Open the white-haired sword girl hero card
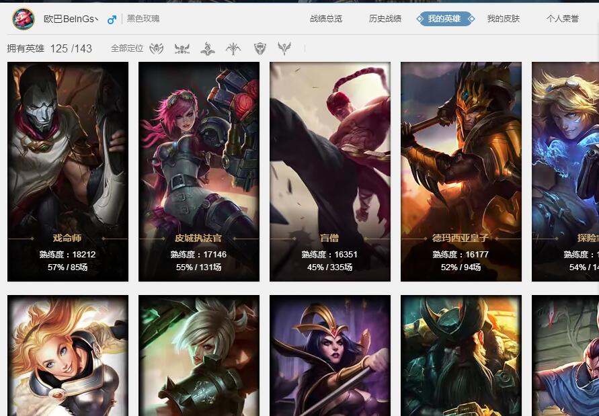This screenshot has width=599, height=416. pyautogui.click(x=199, y=356)
